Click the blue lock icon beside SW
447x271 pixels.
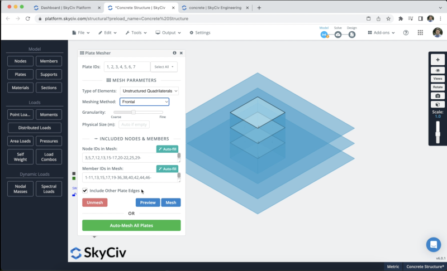click(x=74, y=195)
